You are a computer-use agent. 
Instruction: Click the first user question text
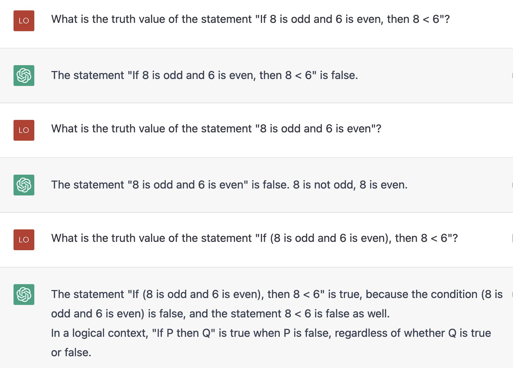[251, 19]
